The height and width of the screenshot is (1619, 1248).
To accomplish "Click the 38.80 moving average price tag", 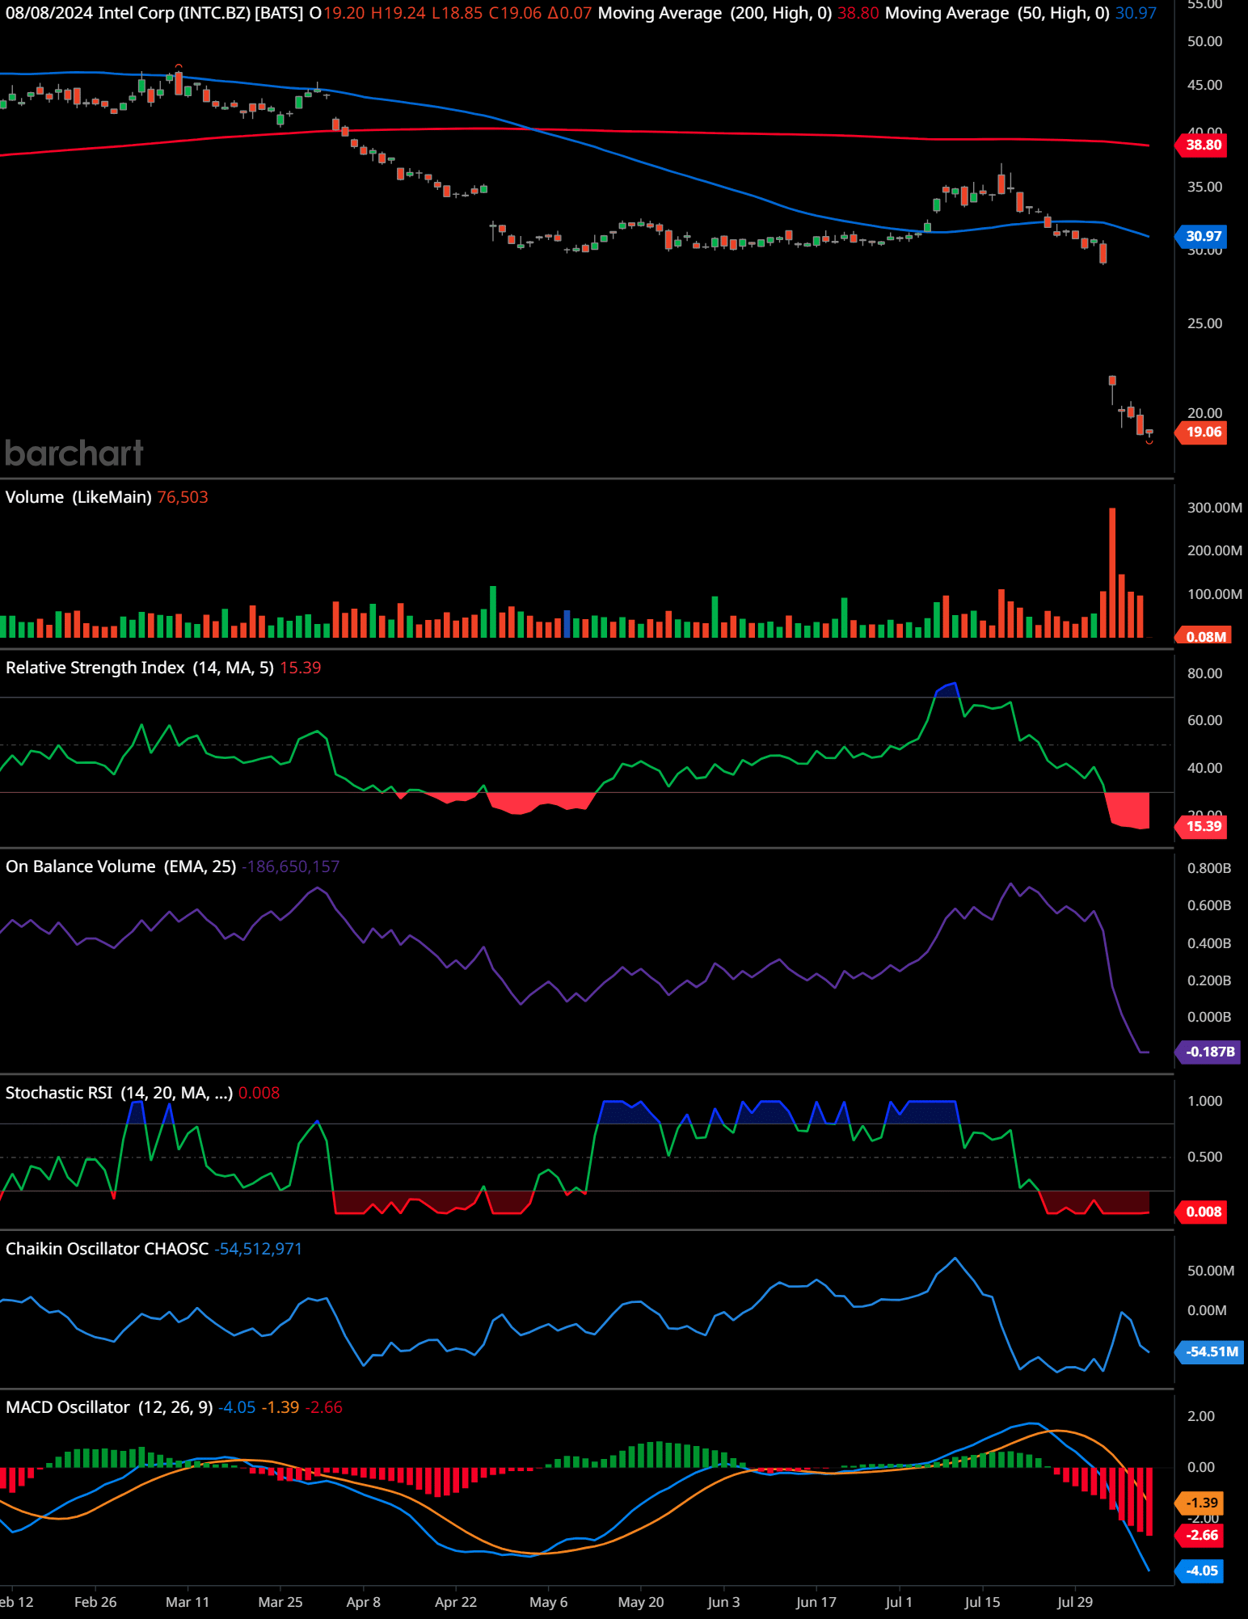I will [x=1203, y=145].
